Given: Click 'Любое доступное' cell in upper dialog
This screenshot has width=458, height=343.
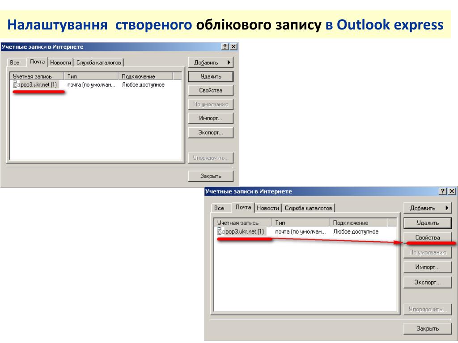Looking at the screenshot, I should [x=143, y=84].
